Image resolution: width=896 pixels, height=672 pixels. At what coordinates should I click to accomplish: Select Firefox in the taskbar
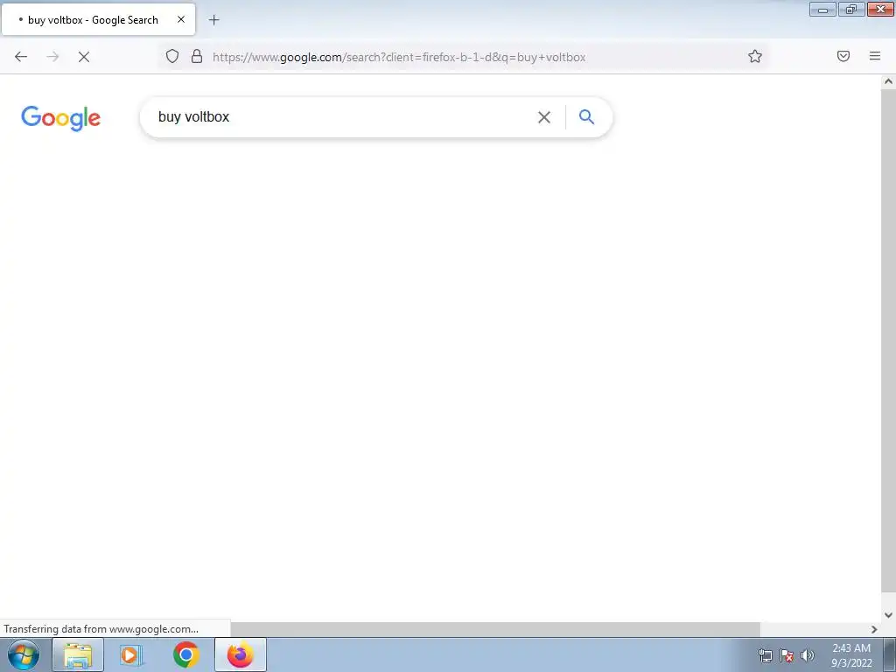241,654
